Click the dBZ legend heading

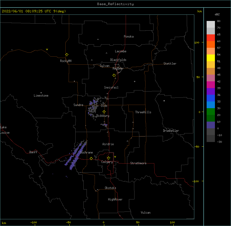coord(217,14)
